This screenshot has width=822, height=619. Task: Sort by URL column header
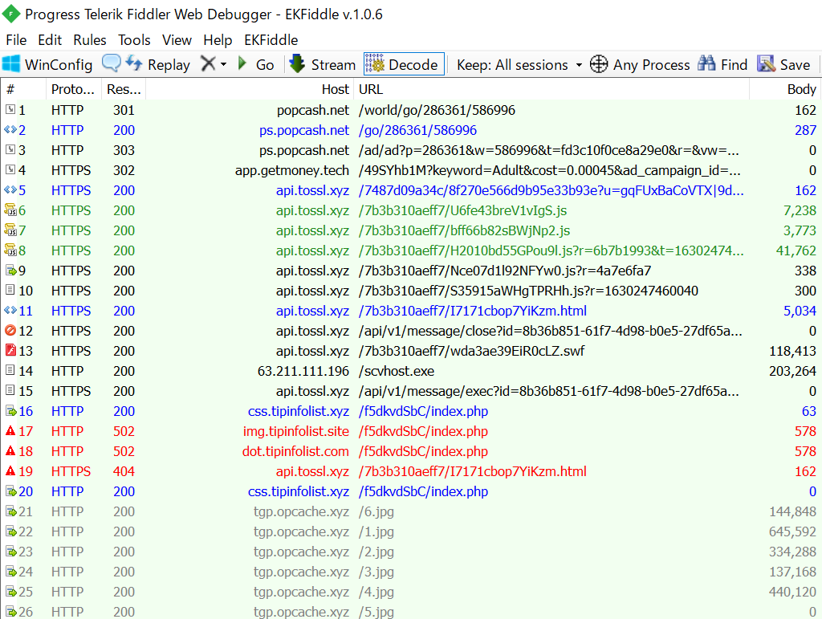coord(551,90)
